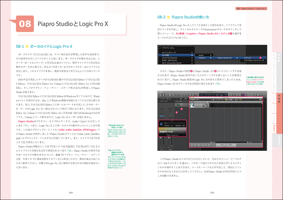Click the Play button in Logic's control bar

(x=193, y=95)
